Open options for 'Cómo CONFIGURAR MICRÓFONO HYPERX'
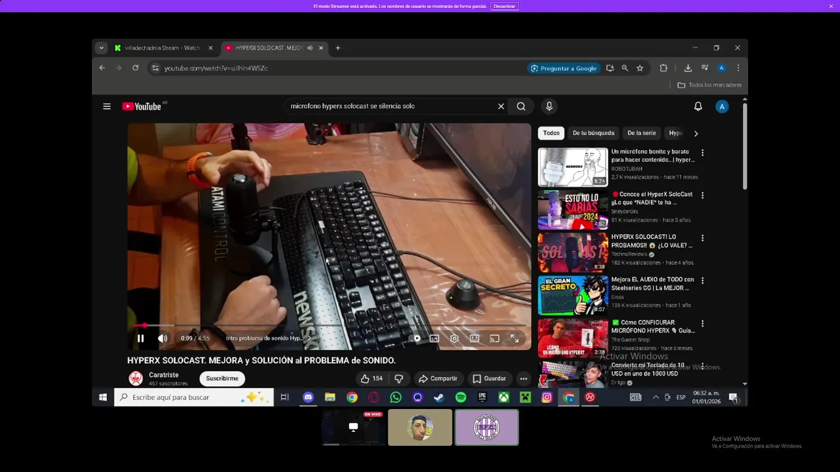Screen dimensions: 840x472 coord(702,323)
